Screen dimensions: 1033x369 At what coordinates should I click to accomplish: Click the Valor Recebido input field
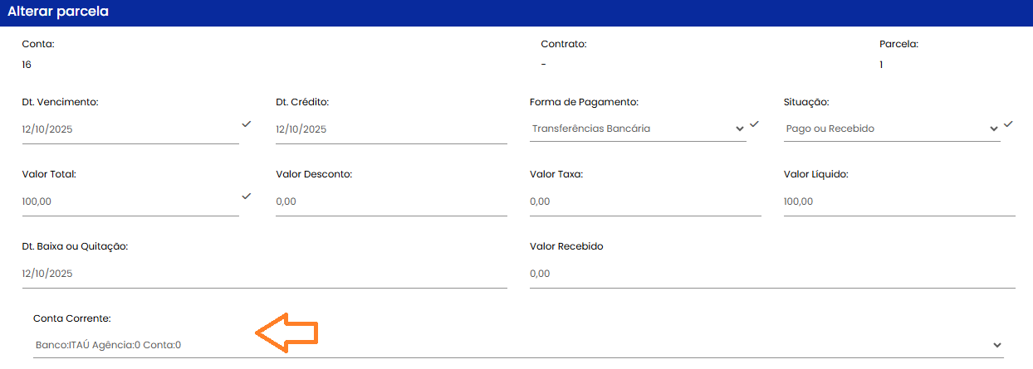772,274
